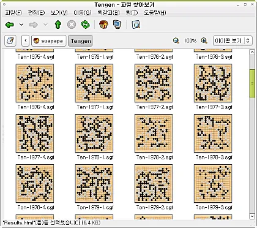Toggle the text location entry pencil button

(x=10, y=40)
